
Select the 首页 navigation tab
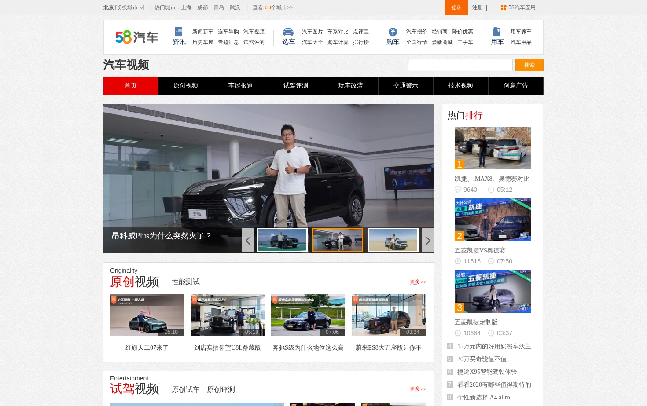131,86
